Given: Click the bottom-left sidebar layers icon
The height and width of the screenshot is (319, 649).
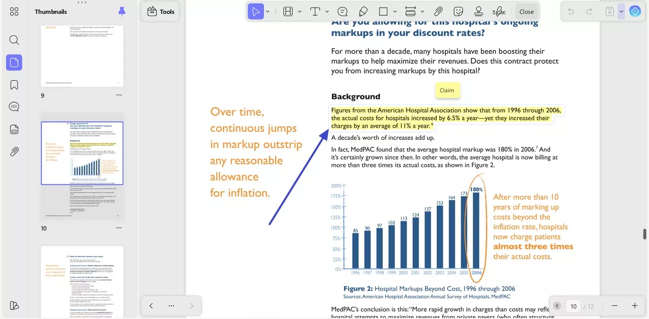Looking at the screenshot, I should (14, 306).
